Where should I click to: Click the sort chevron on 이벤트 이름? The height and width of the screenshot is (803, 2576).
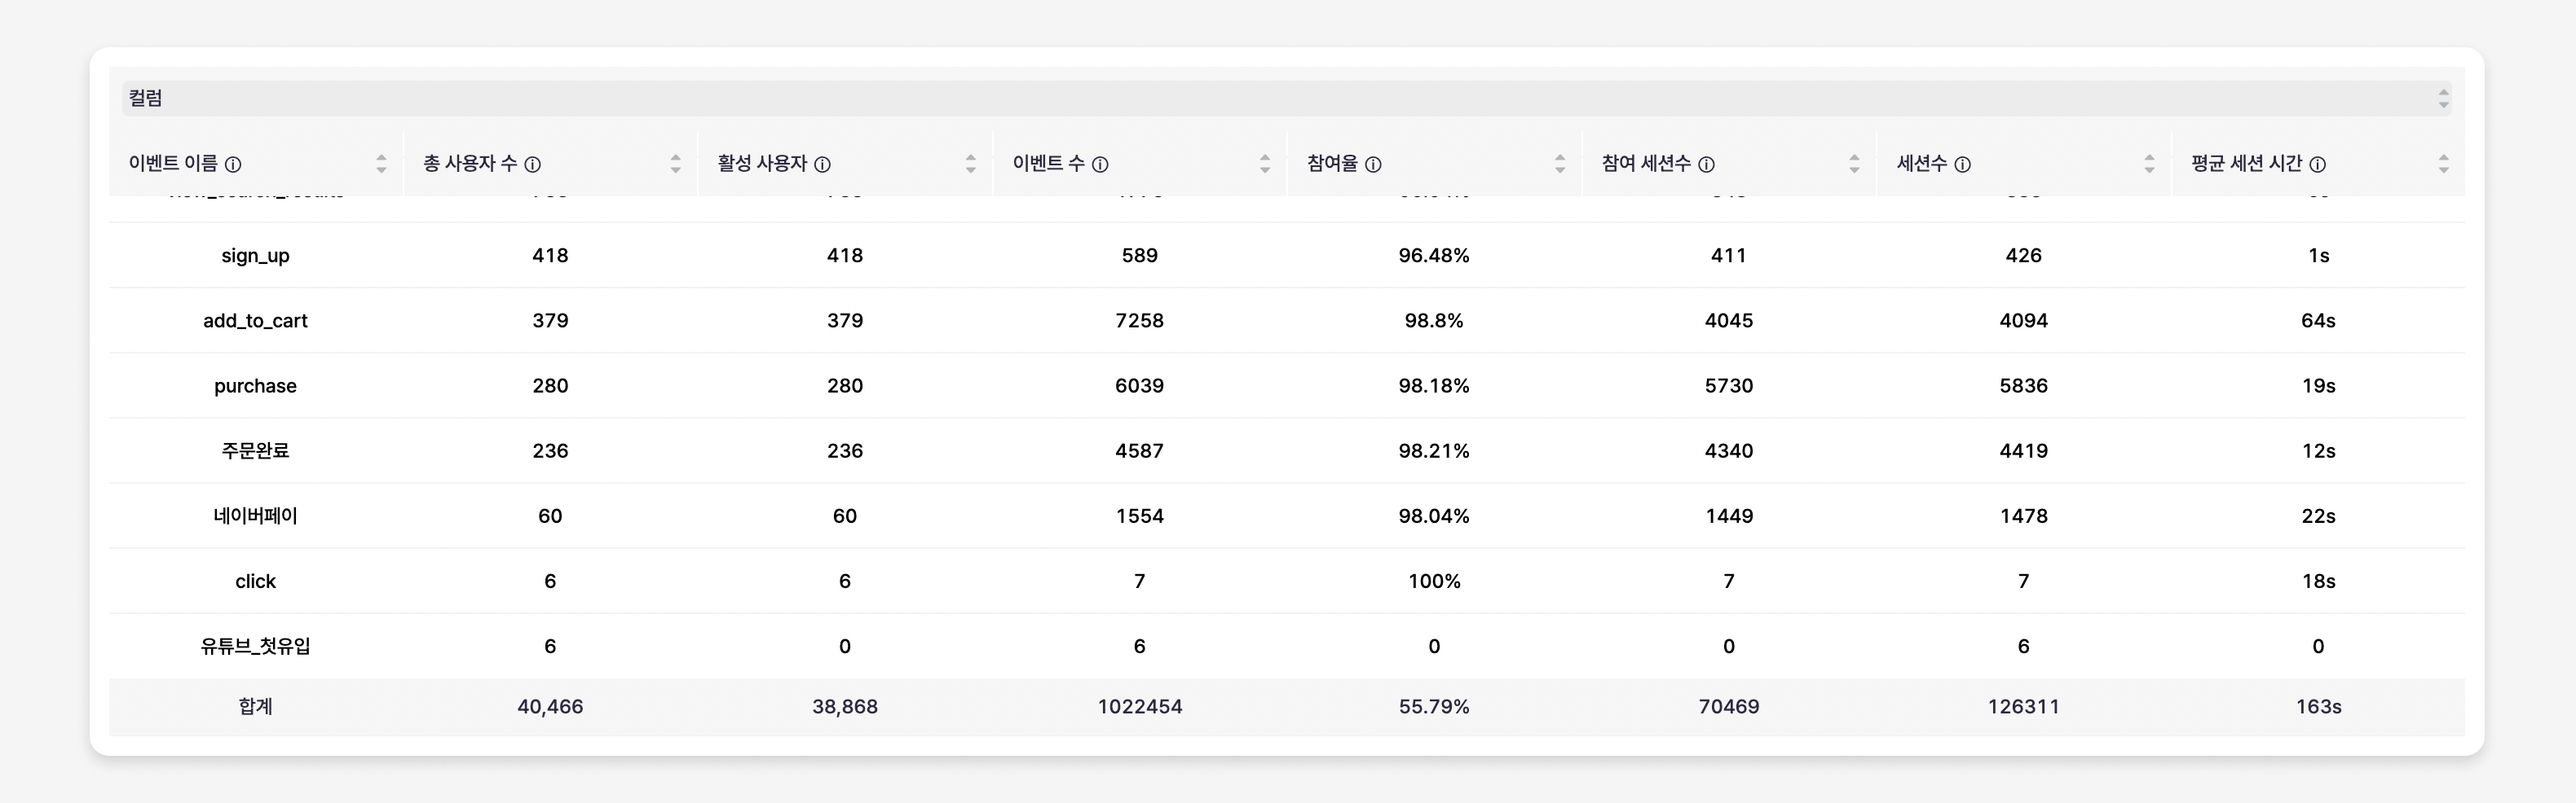pos(382,163)
